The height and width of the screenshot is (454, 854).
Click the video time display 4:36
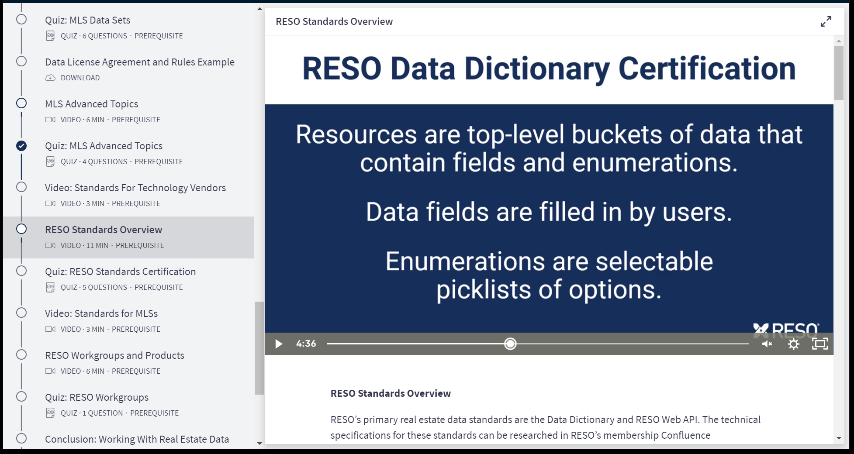tap(306, 344)
